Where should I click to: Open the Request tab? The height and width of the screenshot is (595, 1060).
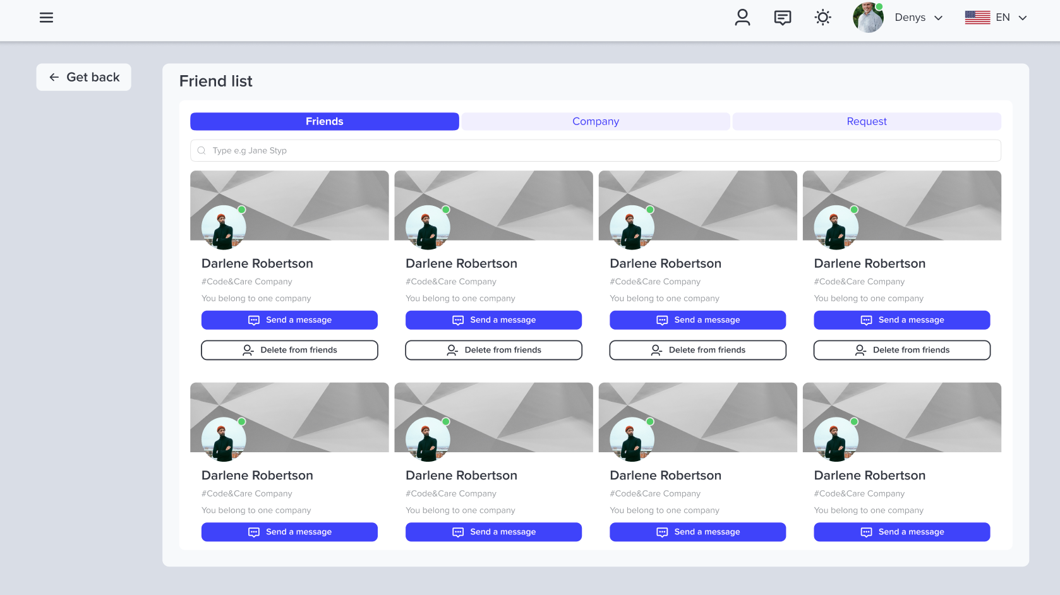[866, 121]
